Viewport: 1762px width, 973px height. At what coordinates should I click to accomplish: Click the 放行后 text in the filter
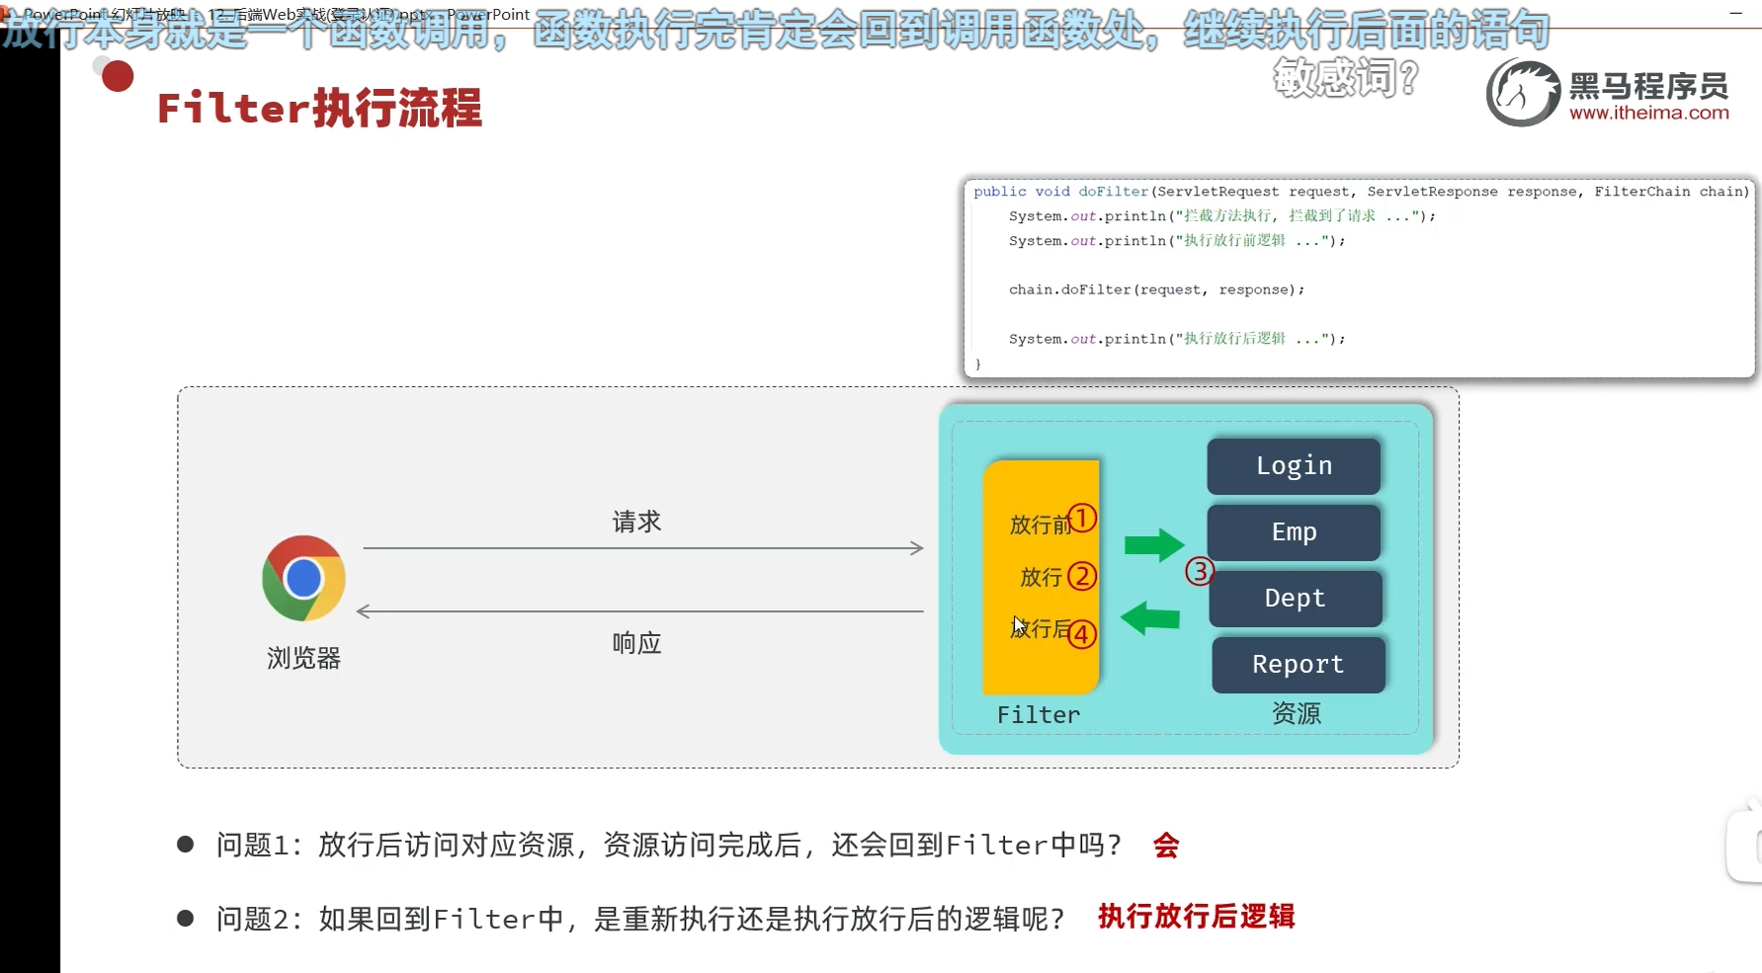click(1041, 628)
